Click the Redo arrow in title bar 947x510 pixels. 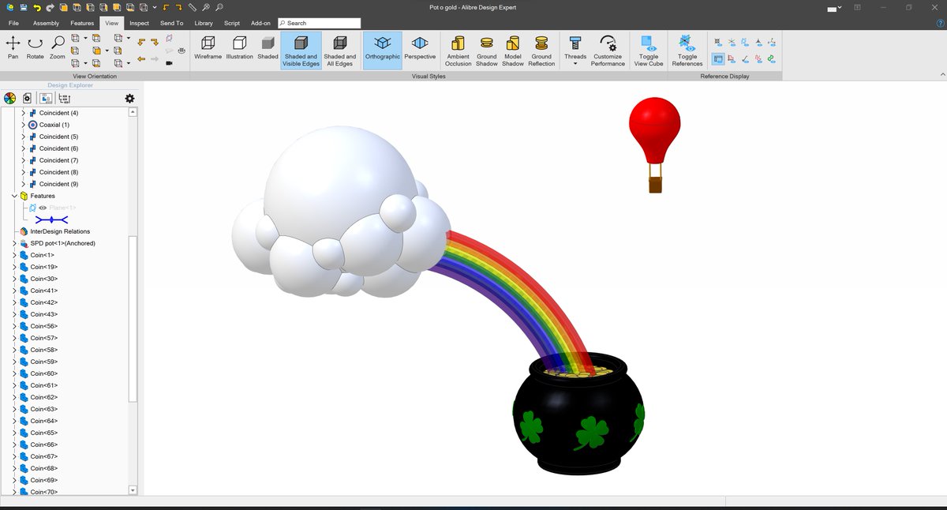(x=51, y=7)
